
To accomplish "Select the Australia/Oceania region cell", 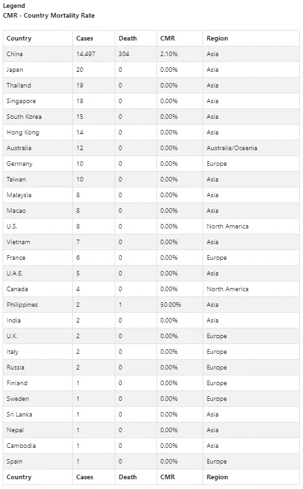I will (232, 148).
